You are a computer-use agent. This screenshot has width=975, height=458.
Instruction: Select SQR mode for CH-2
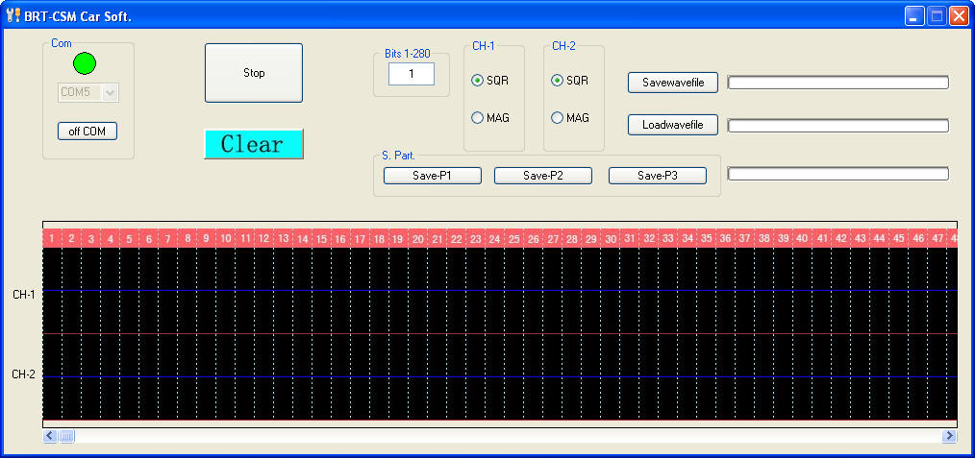[x=557, y=81]
